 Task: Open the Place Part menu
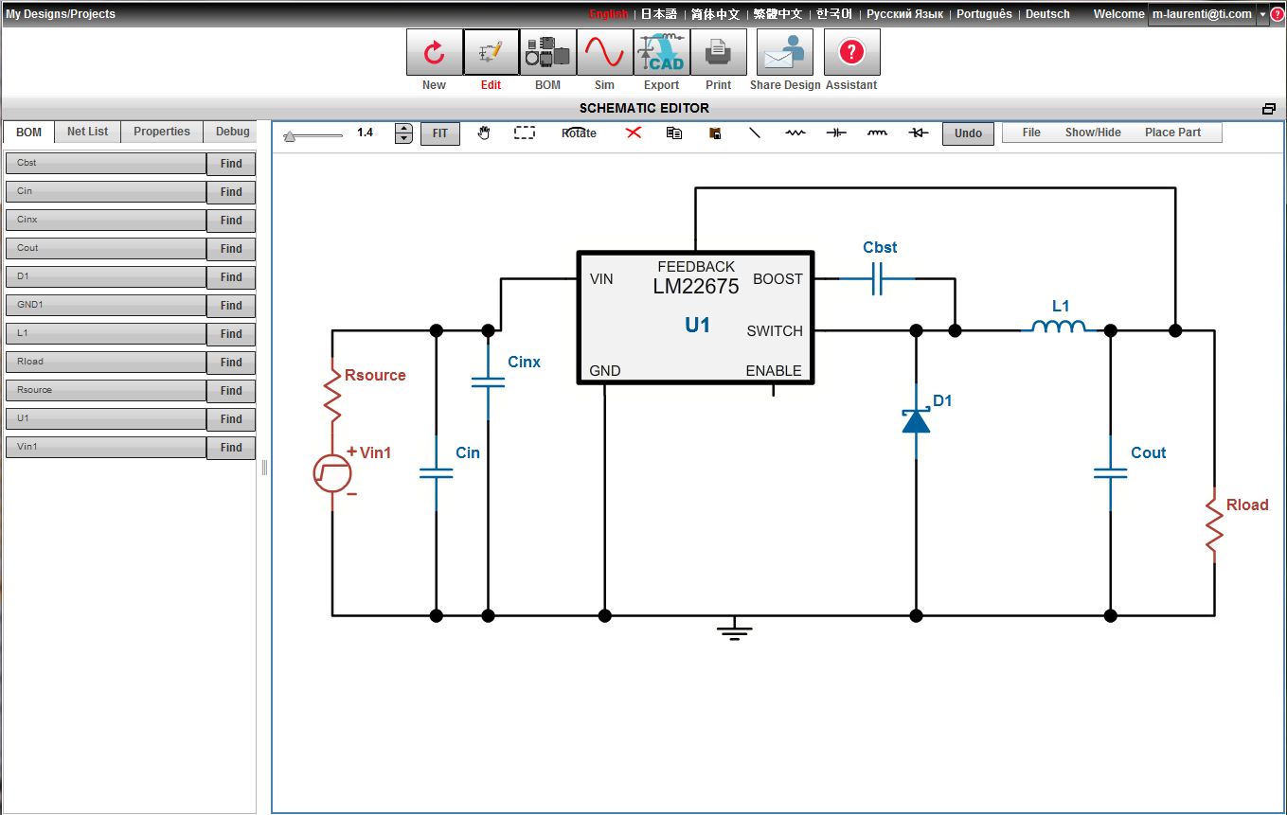point(1172,133)
